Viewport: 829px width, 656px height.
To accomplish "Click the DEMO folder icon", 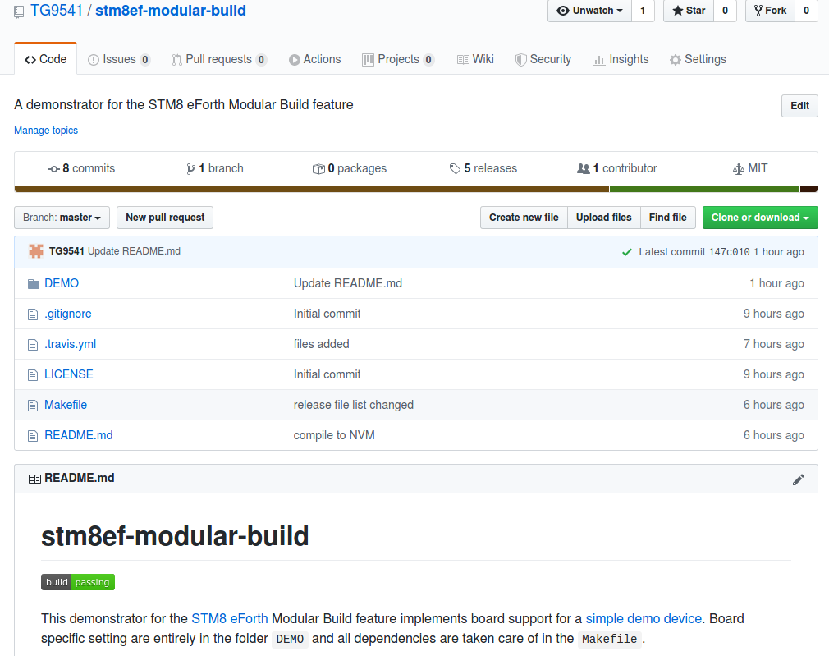I will pos(34,284).
